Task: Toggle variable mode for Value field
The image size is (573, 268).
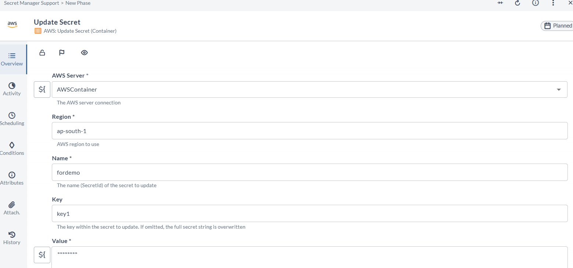Action: point(42,255)
